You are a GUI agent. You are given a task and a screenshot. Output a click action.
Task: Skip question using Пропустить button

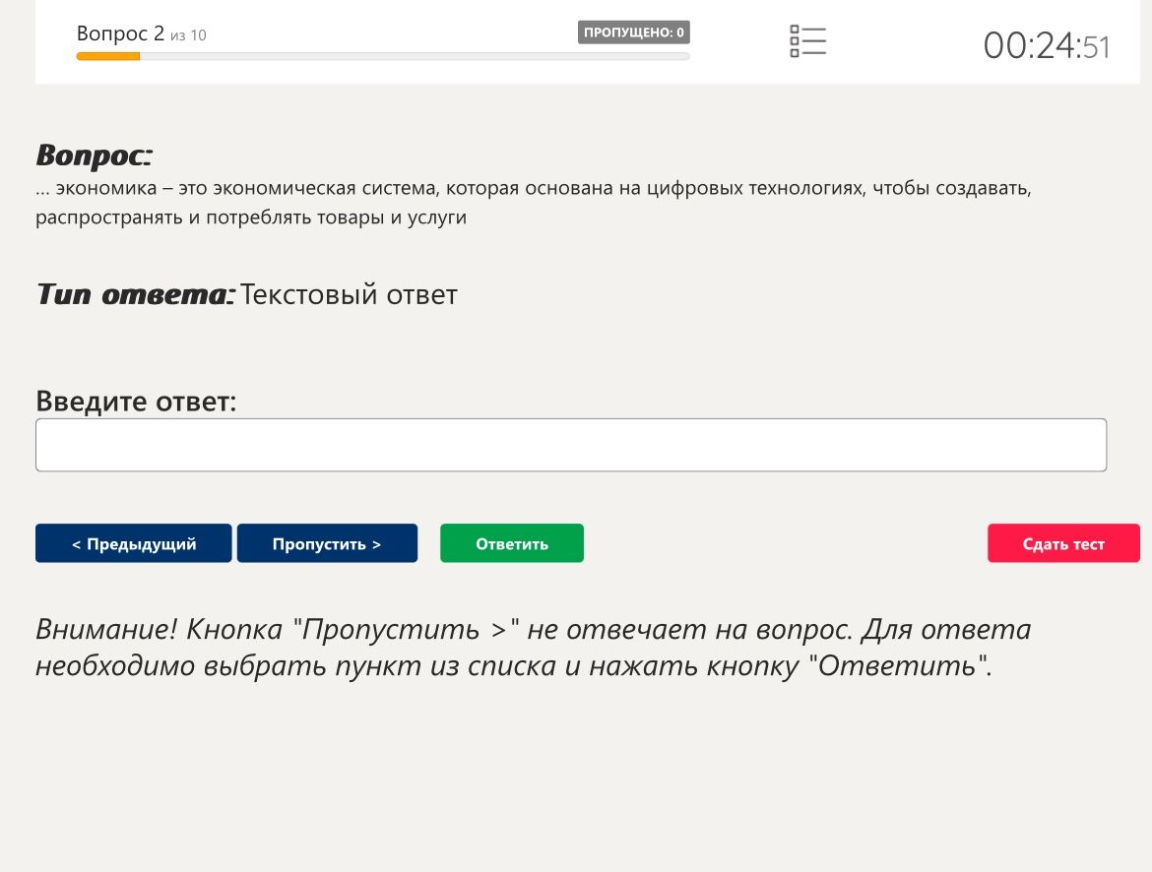click(x=327, y=543)
